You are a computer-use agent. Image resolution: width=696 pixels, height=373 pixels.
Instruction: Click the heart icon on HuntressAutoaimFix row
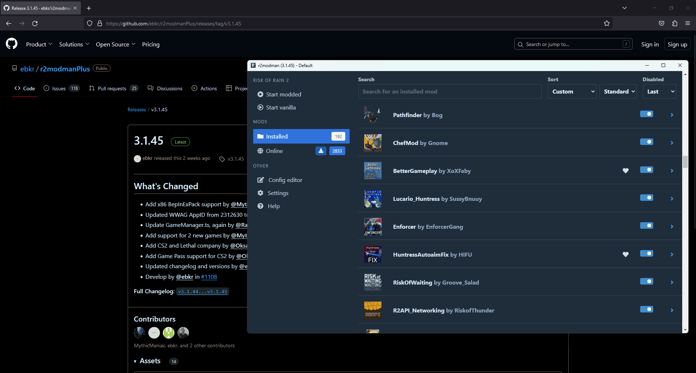[x=626, y=254]
